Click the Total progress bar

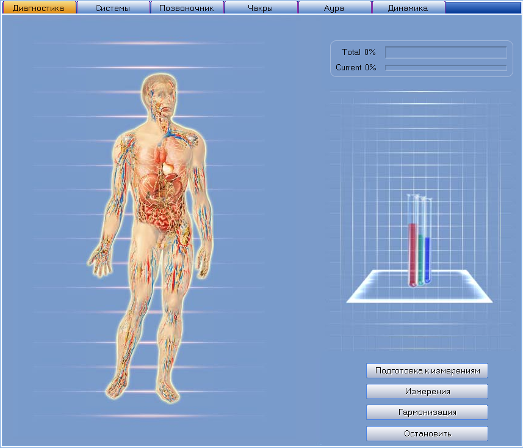(446, 53)
